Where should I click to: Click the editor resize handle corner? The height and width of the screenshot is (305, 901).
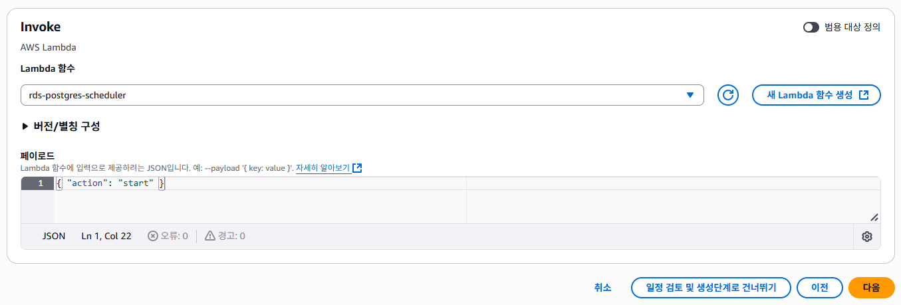point(874,217)
